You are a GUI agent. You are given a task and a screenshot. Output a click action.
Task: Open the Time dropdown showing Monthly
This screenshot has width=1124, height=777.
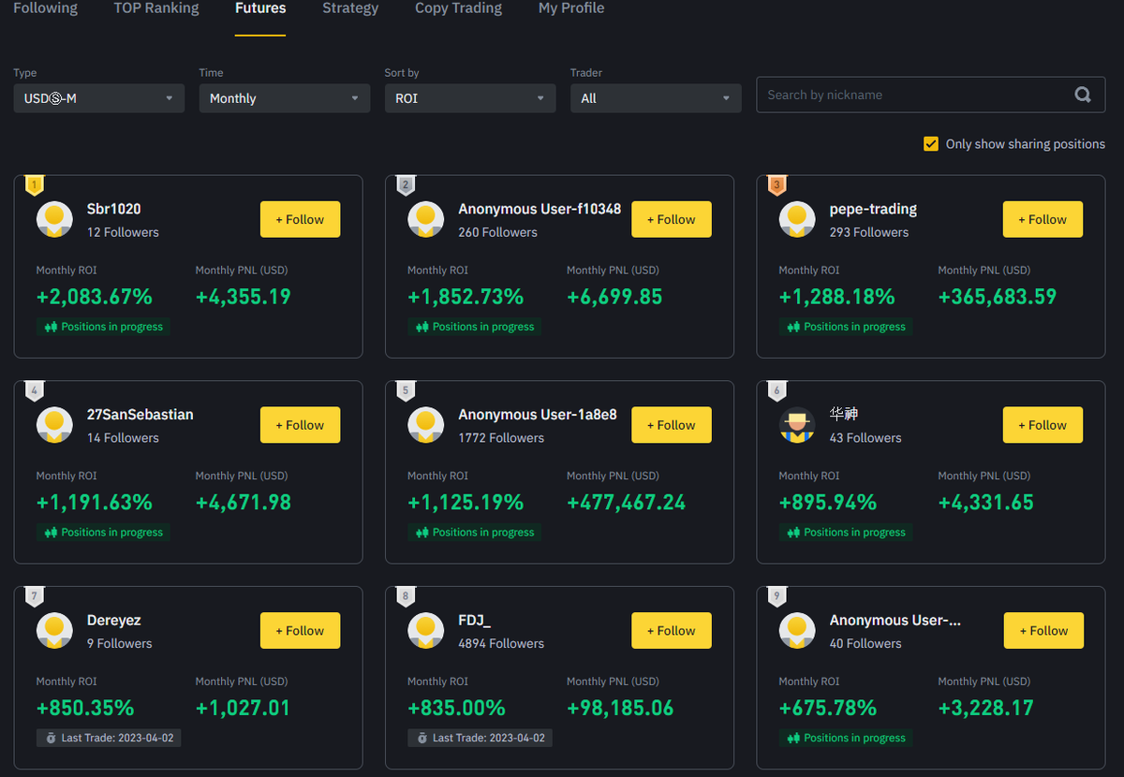pos(285,98)
